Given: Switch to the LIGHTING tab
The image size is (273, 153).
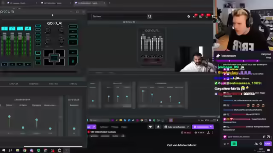Looking at the screenshot, I should click(x=34, y=84).
